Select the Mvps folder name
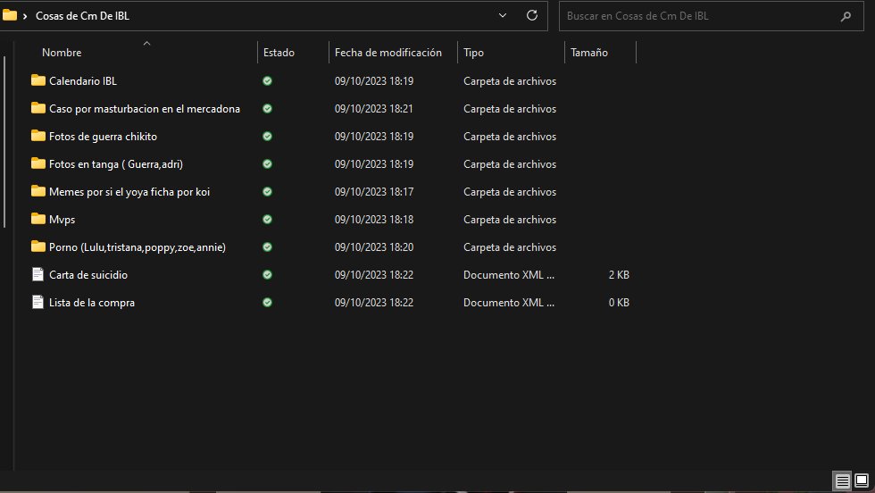Screen dimensions: 875x493 point(62,220)
